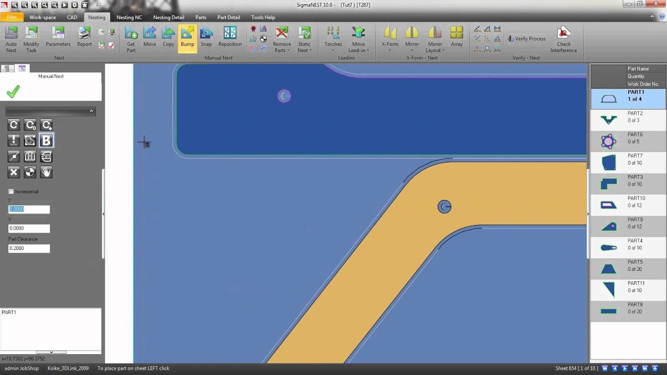Open the Static Nest dropdown menu

(x=304, y=51)
